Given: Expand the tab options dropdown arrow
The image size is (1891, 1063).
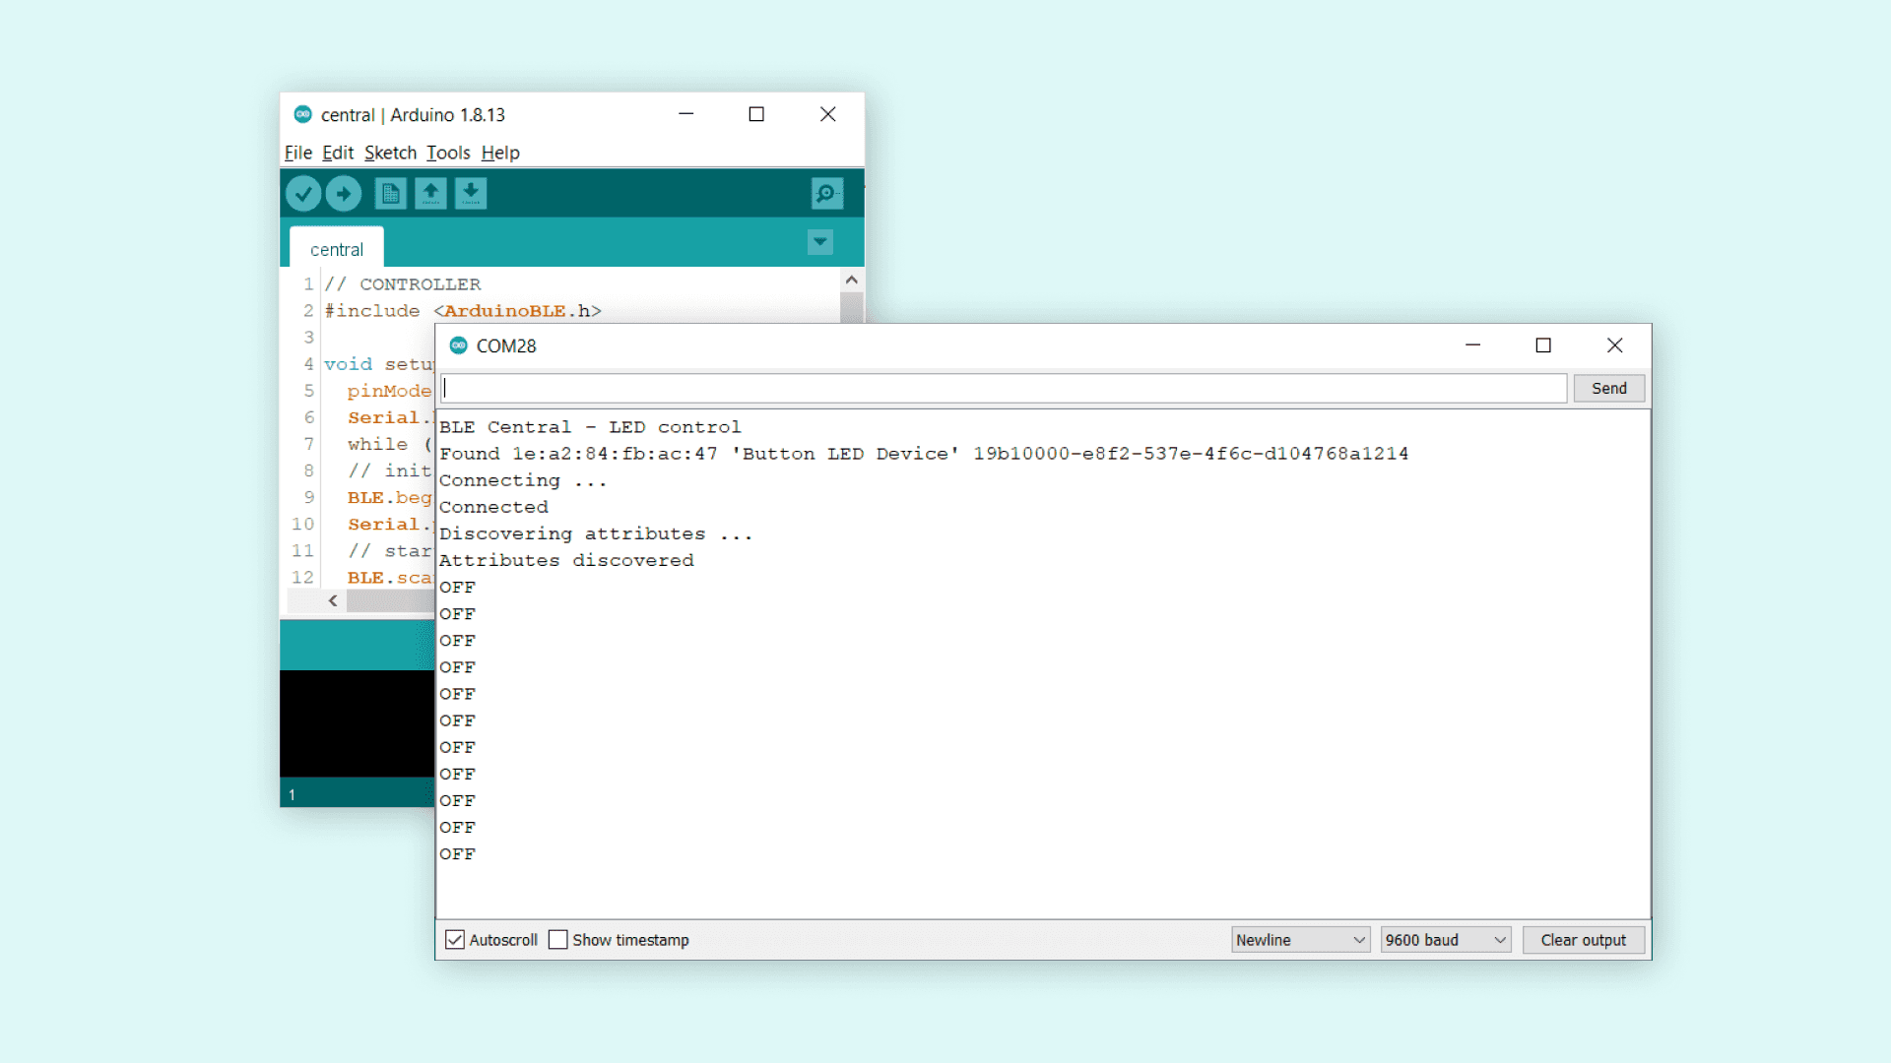Looking at the screenshot, I should click(819, 242).
